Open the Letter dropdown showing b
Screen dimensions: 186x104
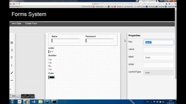tap(51, 52)
